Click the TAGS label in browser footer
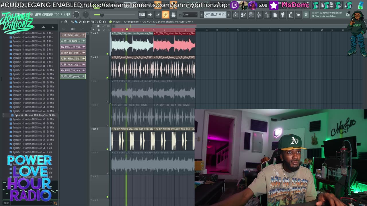The width and height of the screenshot is (367, 206). (6, 203)
